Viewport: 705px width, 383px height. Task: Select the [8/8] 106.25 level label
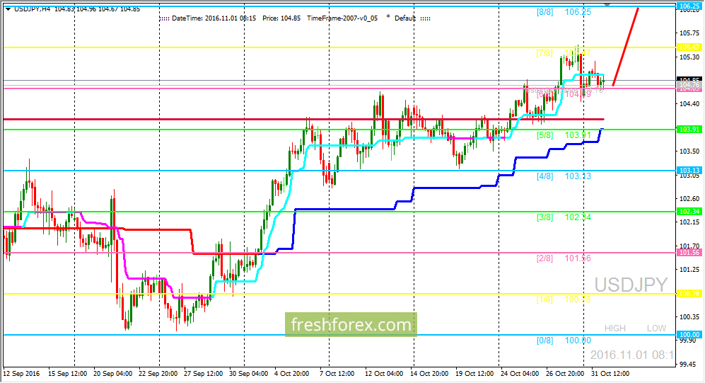click(x=564, y=12)
